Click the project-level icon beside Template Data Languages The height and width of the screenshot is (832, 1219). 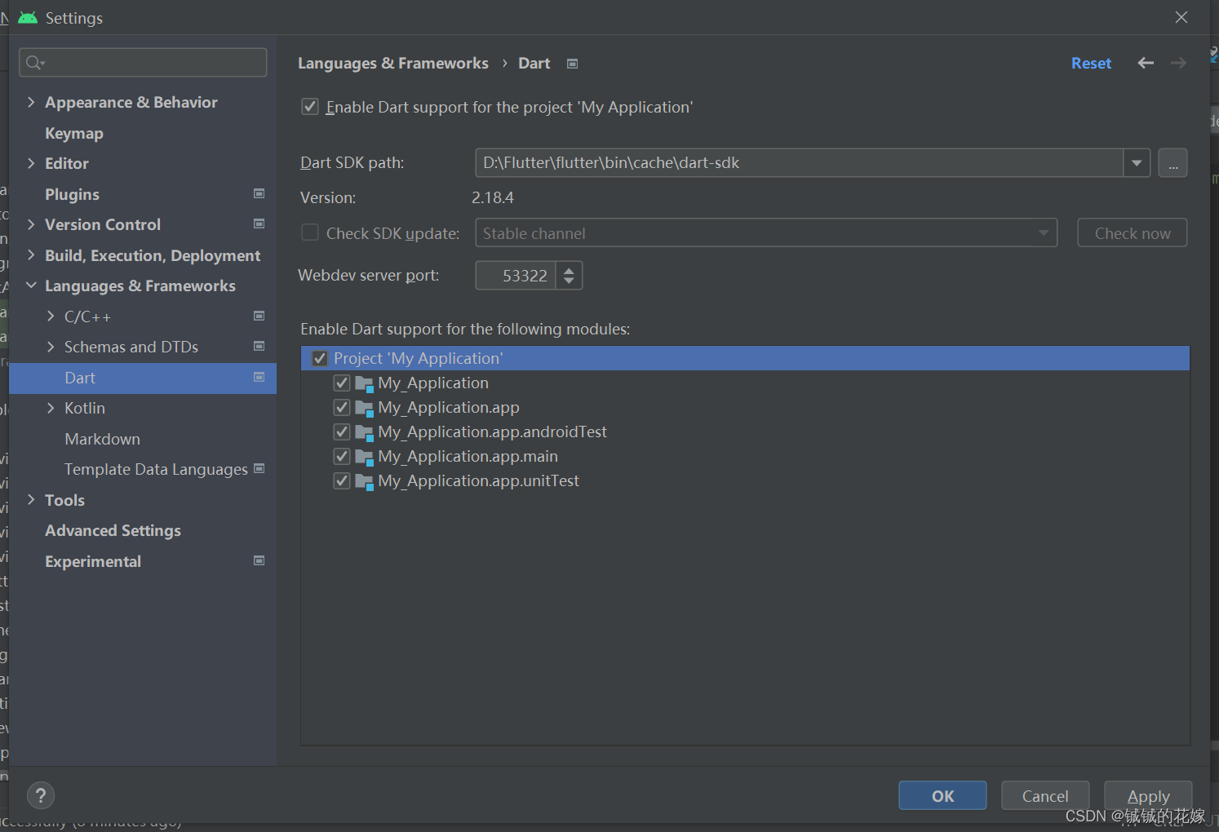259,468
